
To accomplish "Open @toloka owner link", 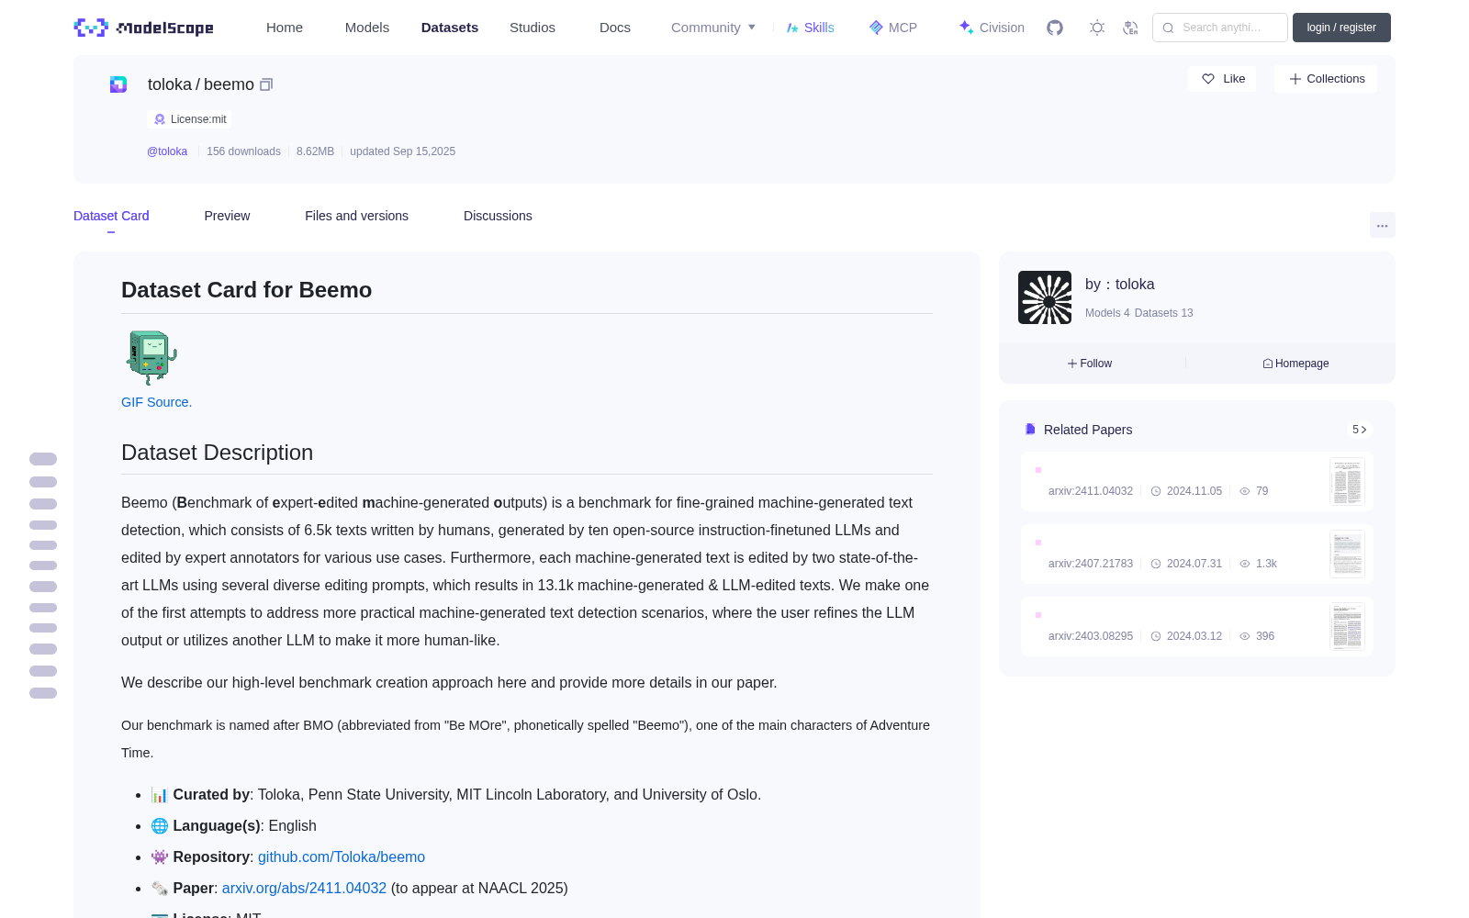I will point(167,151).
